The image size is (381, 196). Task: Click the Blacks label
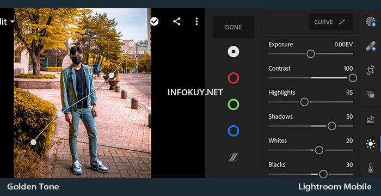277,165
